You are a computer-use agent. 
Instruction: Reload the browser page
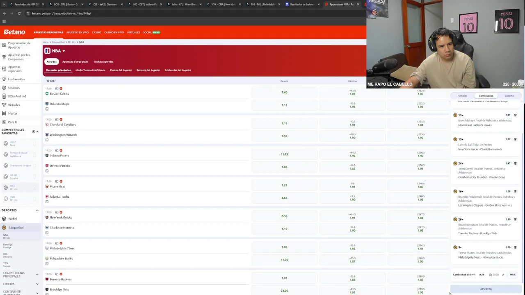coord(19,13)
